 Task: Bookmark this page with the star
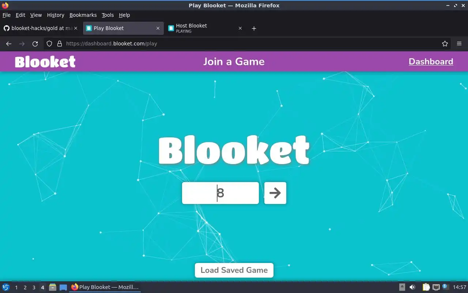[x=445, y=44]
